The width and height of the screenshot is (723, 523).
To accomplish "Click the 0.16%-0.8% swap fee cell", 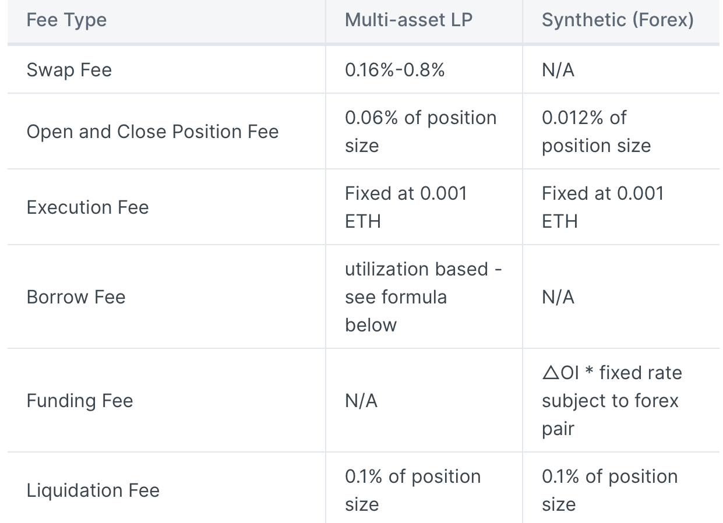I will (395, 70).
